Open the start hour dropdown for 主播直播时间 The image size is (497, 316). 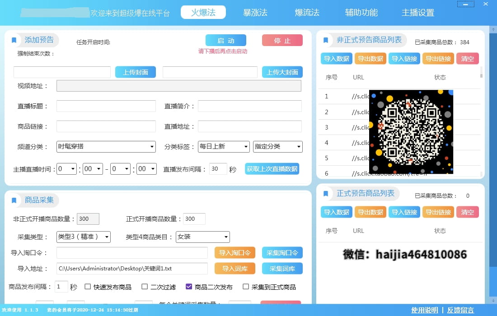coord(66,169)
